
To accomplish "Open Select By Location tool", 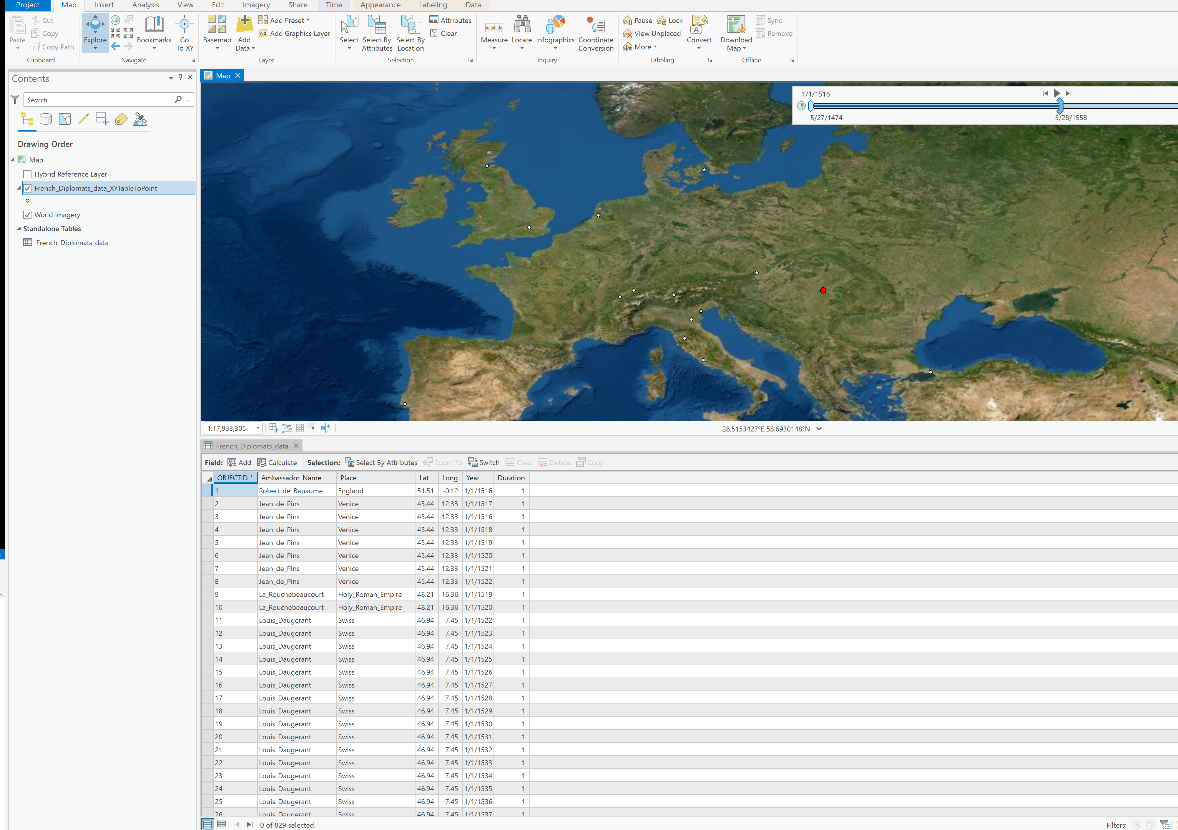I will click(411, 32).
